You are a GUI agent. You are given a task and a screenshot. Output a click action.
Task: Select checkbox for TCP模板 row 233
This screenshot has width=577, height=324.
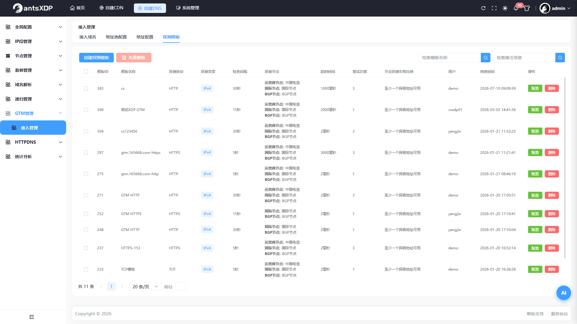pos(86,269)
